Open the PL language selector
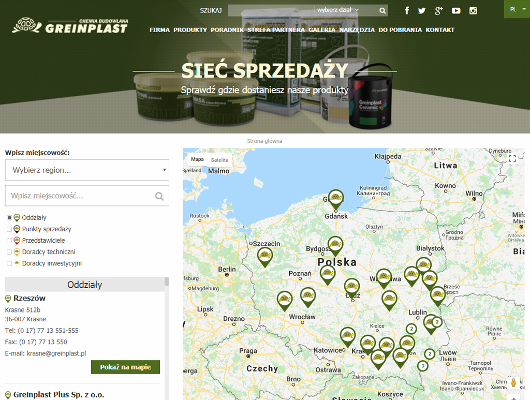Screen dimensions: 530x400 (x=517, y=9)
